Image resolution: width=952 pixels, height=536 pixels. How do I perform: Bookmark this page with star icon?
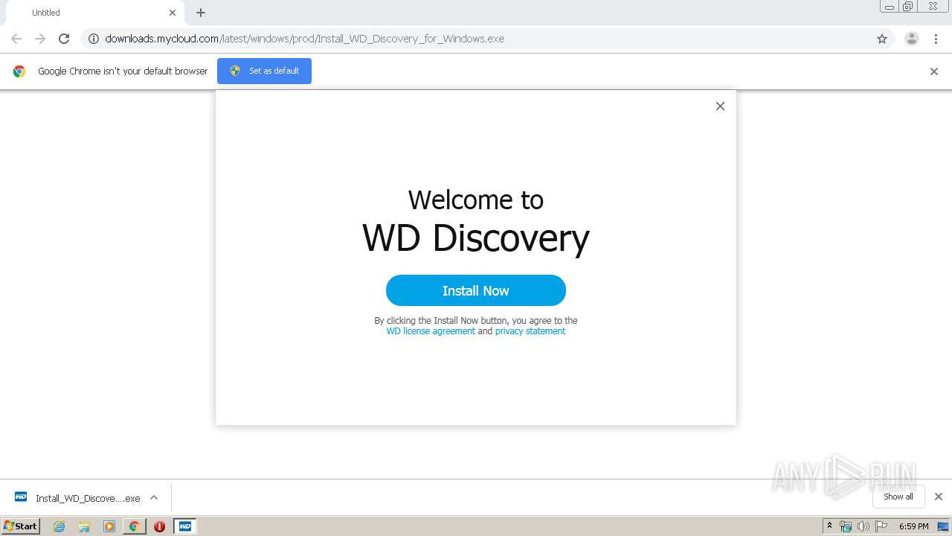[x=882, y=39]
